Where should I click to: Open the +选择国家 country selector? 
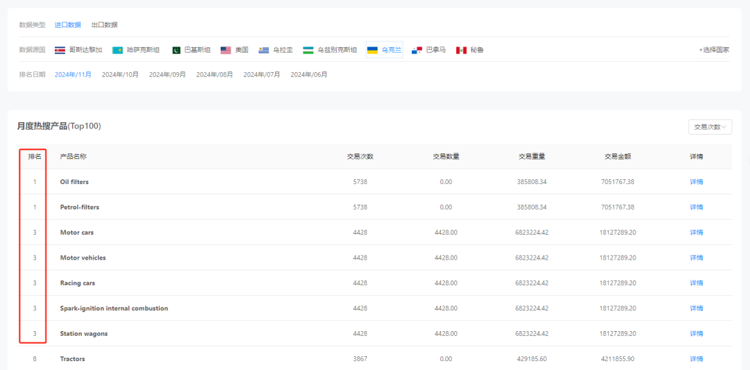[714, 50]
